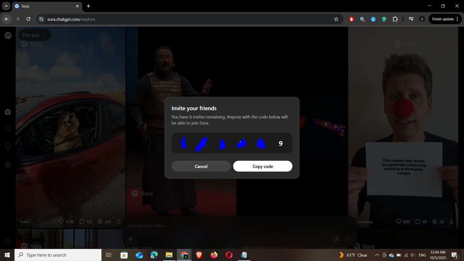464x261 pixels.
Task: Click the plus attach icon in the prompt bar
Action: (130, 239)
